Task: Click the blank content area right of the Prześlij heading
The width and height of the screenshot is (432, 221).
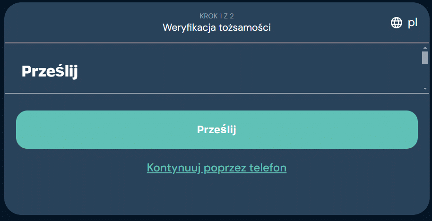Action: pyautogui.click(x=246, y=71)
